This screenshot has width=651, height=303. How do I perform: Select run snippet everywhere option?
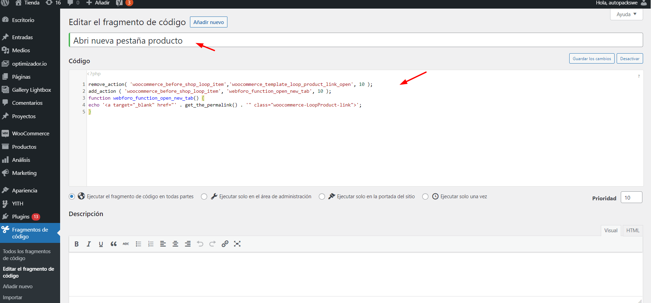pos(72,197)
